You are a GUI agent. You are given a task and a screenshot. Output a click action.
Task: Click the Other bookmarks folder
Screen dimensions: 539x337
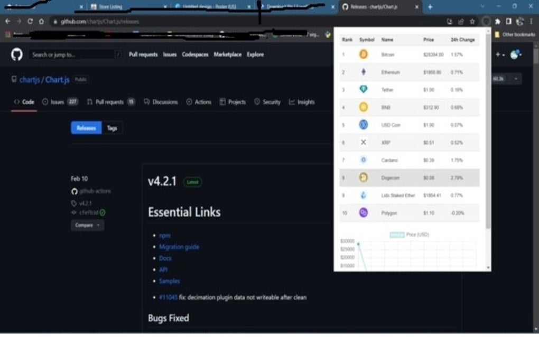[515, 34]
